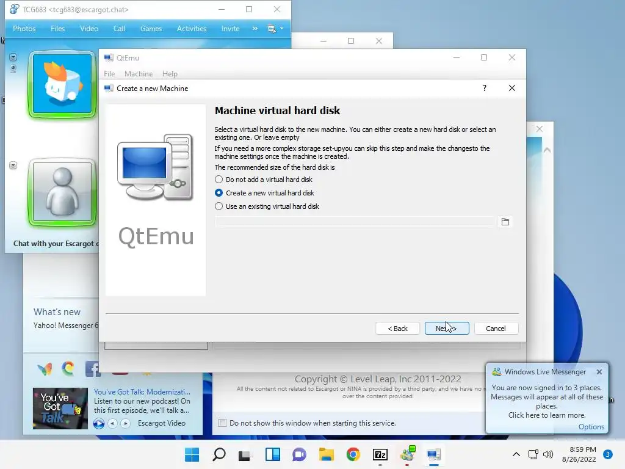Viewport: 625px width, 469px height.
Task: Go to next Escargot Video item
Action: 125,423
